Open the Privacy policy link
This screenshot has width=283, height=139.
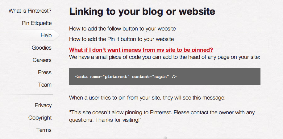(43, 105)
